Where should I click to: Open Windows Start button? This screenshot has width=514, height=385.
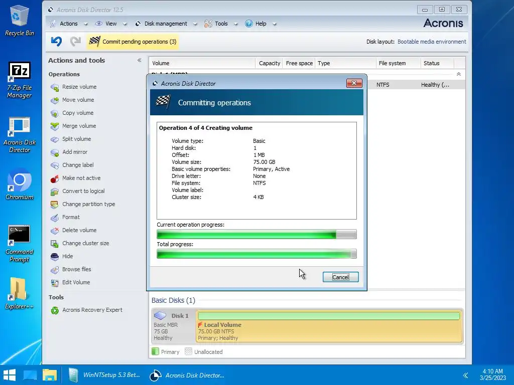[x=10, y=375]
